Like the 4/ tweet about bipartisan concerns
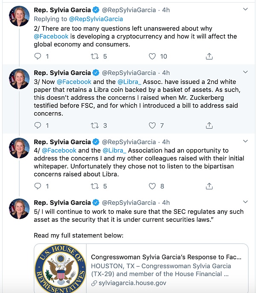This screenshot has width=256, height=293. click(x=152, y=186)
